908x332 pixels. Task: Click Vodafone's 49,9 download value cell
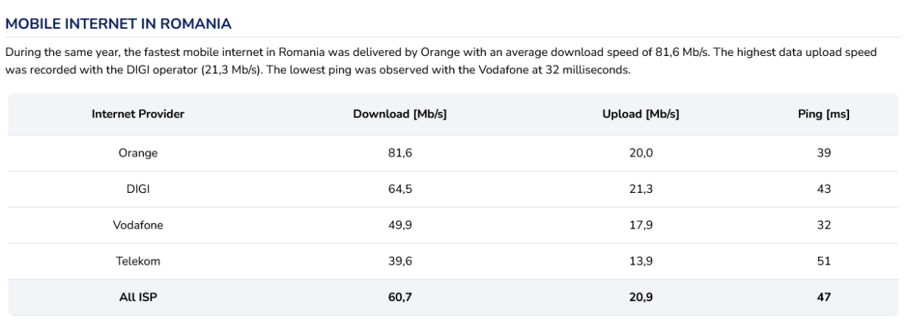(400, 225)
